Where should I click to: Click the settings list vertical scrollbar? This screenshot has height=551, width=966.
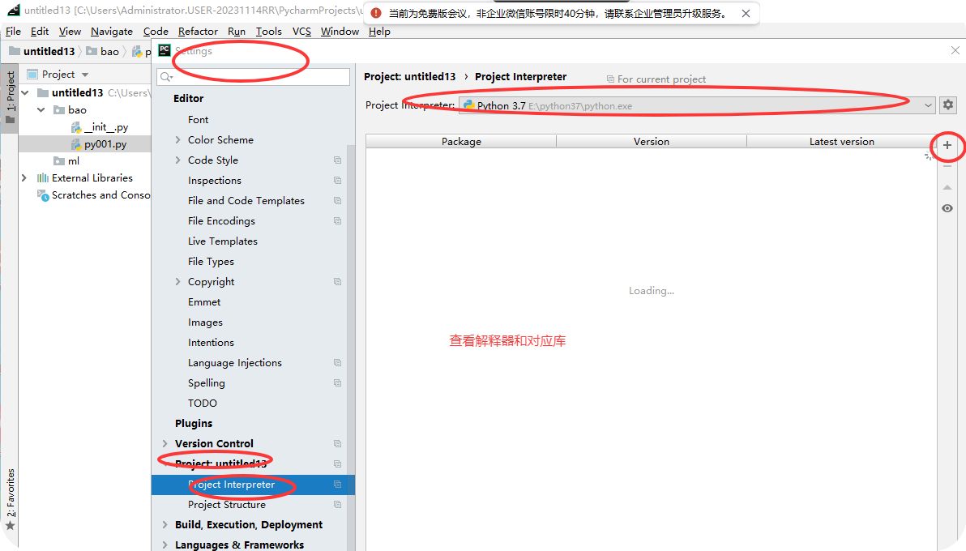[351, 346]
